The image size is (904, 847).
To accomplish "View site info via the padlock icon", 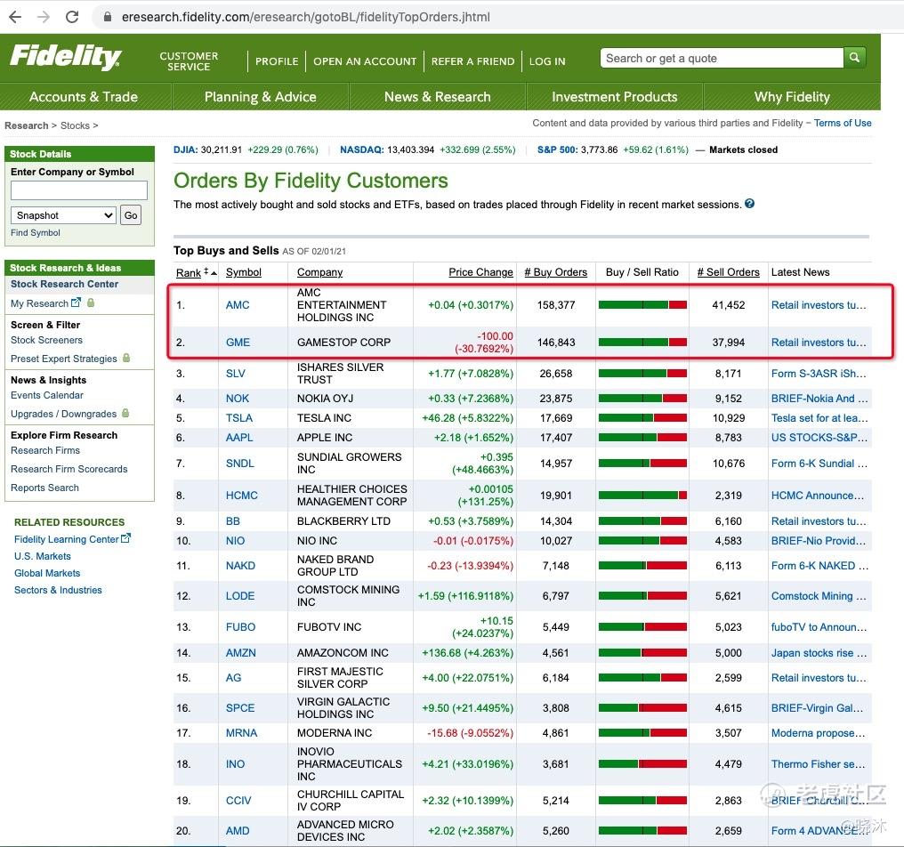I will (x=108, y=17).
